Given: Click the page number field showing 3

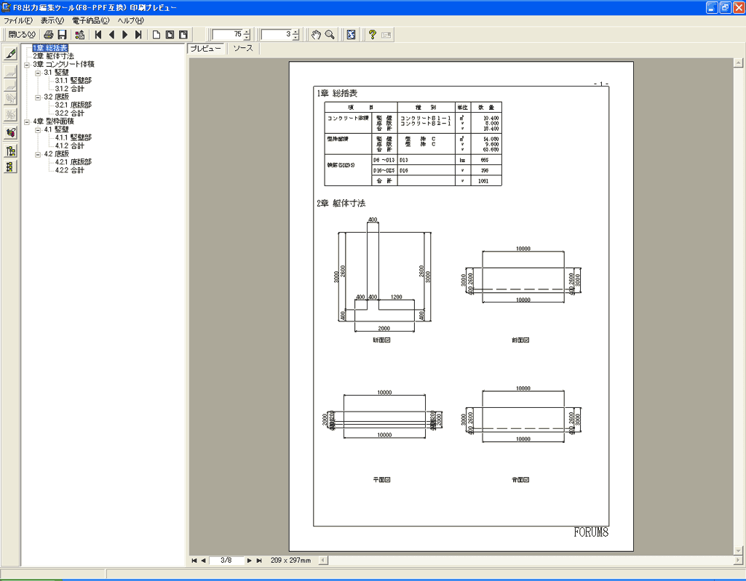Looking at the screenshot, I should pyautogui.click(x=277, y=35).
